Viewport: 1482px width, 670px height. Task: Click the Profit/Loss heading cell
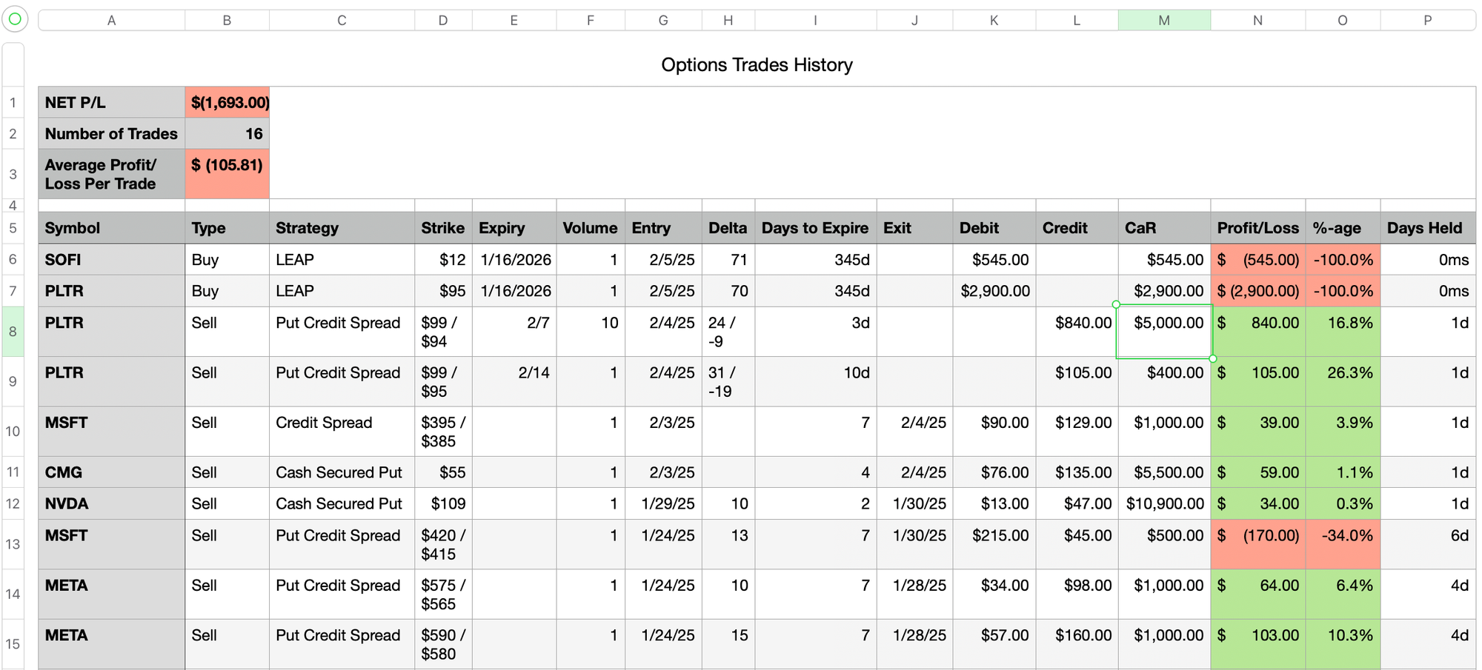pyautogui.click(x=1257, y=228)
